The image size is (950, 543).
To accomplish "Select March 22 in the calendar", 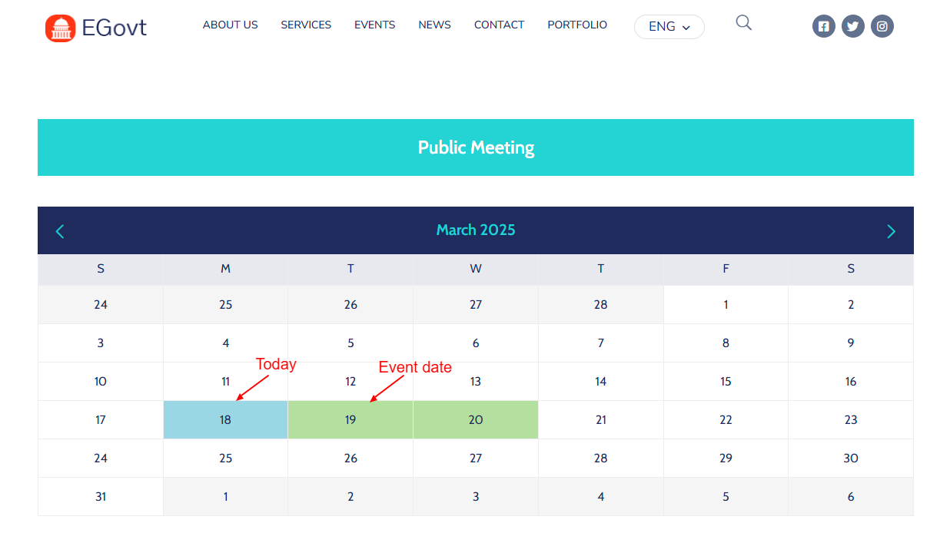I will (726, 419).
